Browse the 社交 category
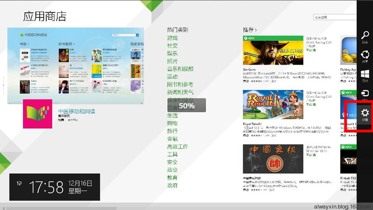Screen dimensions: 373x210 (x=172, y=46)
